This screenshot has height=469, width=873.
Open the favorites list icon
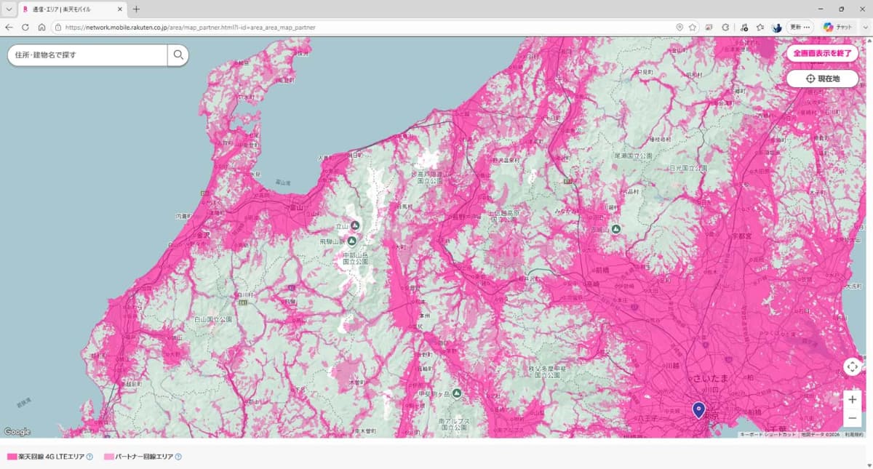pyautogui.click(x=760, y=27)
